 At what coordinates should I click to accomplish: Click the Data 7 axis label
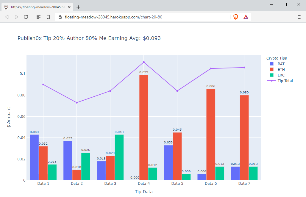pos(244,184)
